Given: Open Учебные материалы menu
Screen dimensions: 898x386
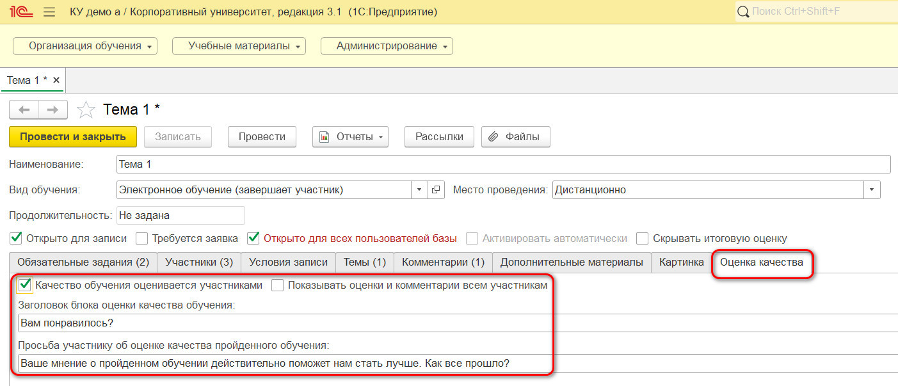Looking at the screenshot, I should 239,46.
